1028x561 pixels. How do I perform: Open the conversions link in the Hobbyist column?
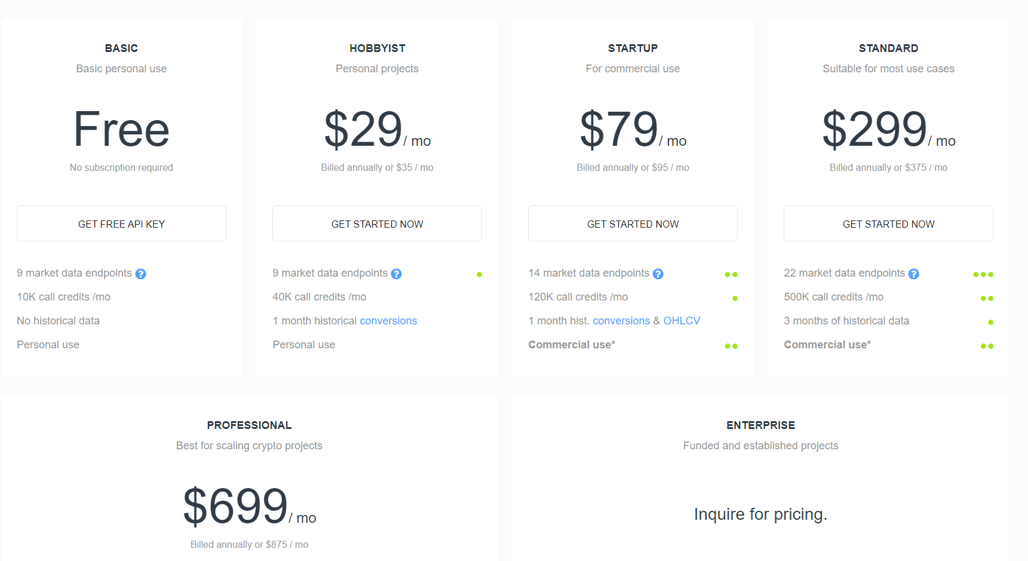point(388,320)
